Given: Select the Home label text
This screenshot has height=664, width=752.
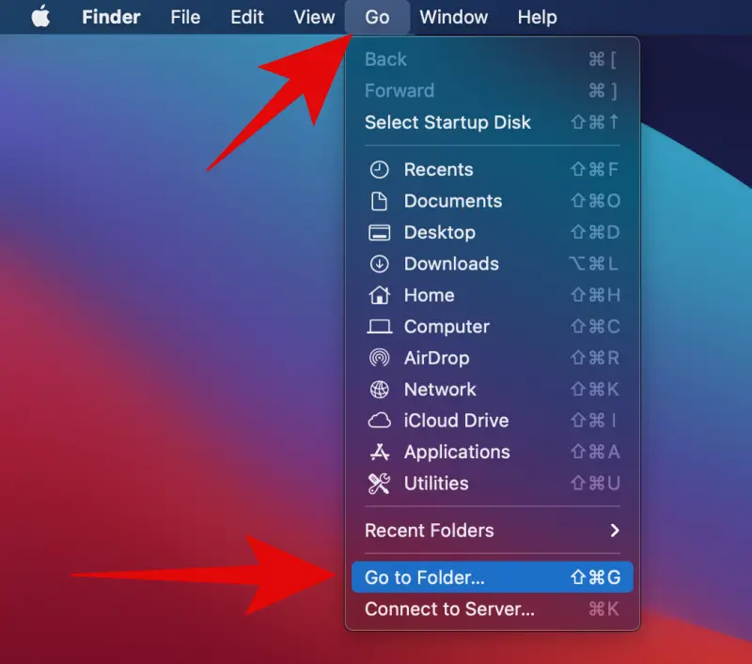Looking at the screenshot, I should [x=429, y=295].
